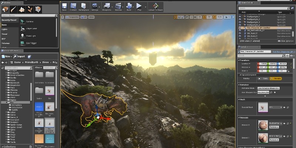Open the Matinee toolbar button
The width and height of the screenshot is (296, 148).
coord(118,7)
